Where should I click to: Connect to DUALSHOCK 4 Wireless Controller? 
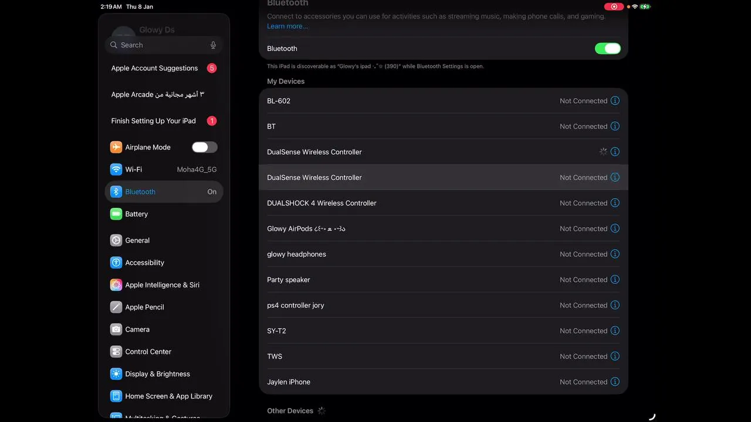tap(444, 203)
